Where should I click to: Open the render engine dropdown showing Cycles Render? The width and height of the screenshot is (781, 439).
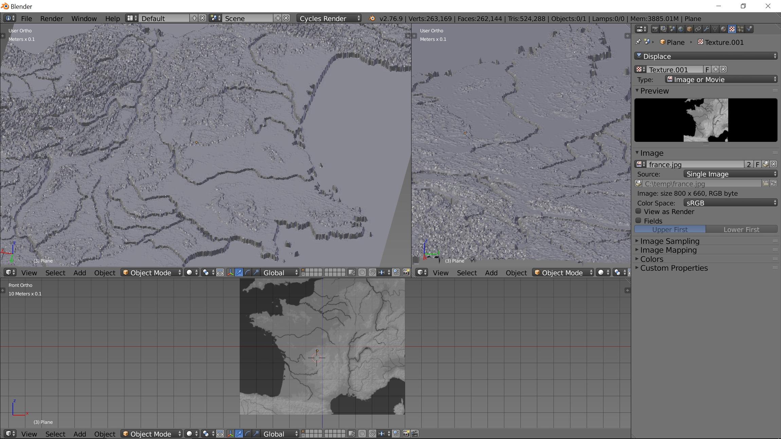tap(329, 18)
